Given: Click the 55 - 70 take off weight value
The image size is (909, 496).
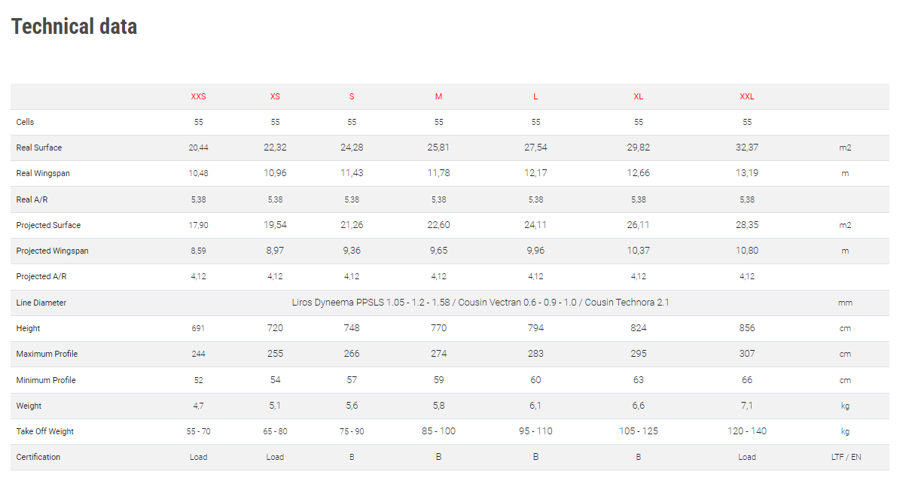Looking at the screenshot, I should coord(198,431).
